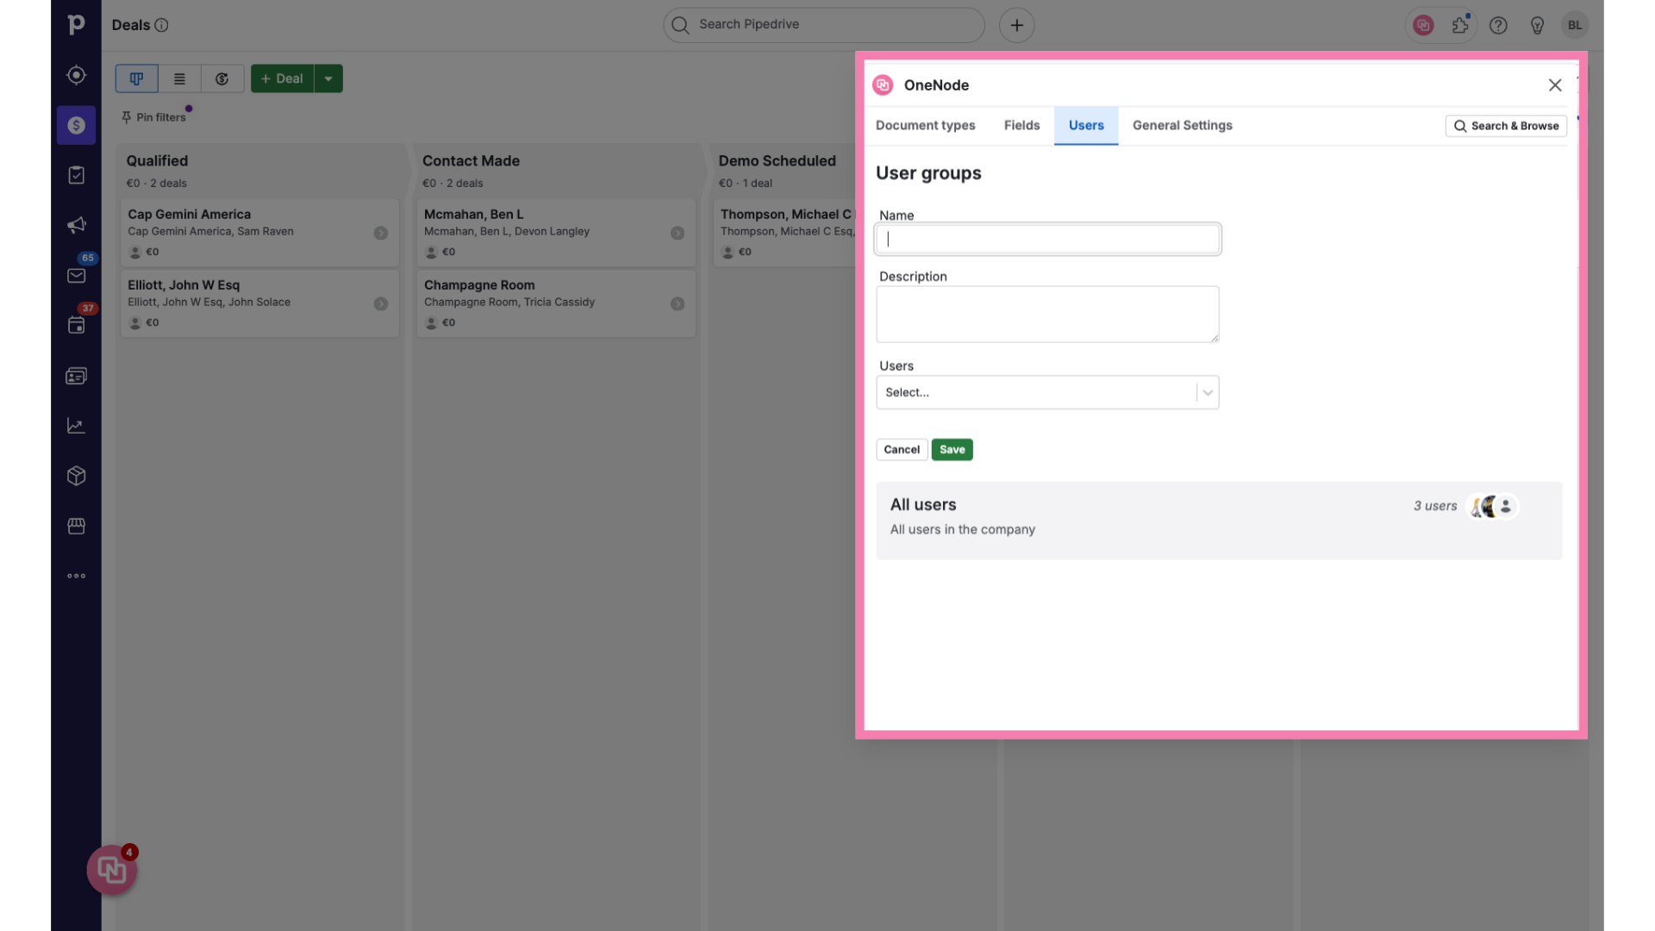Click the lightbulb icon in top bar
The width and height of the screenshot is (1655, 931).
(1537, 25)
